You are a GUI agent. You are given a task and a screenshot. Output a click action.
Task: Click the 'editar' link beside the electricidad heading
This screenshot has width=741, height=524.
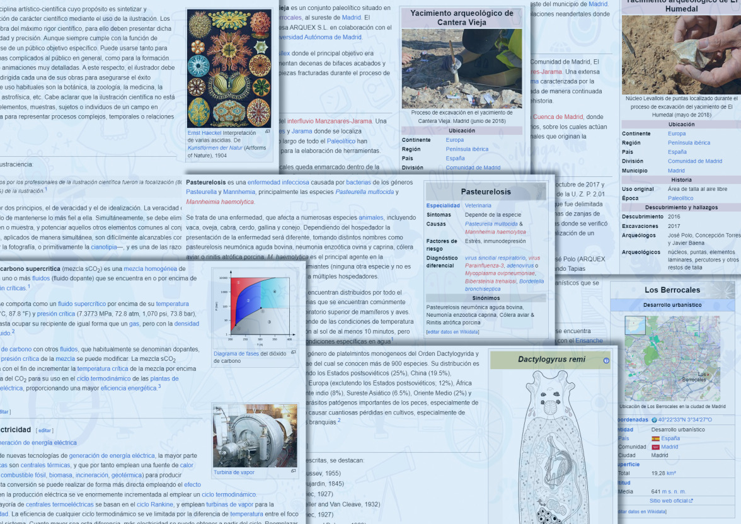coord(45,430)
